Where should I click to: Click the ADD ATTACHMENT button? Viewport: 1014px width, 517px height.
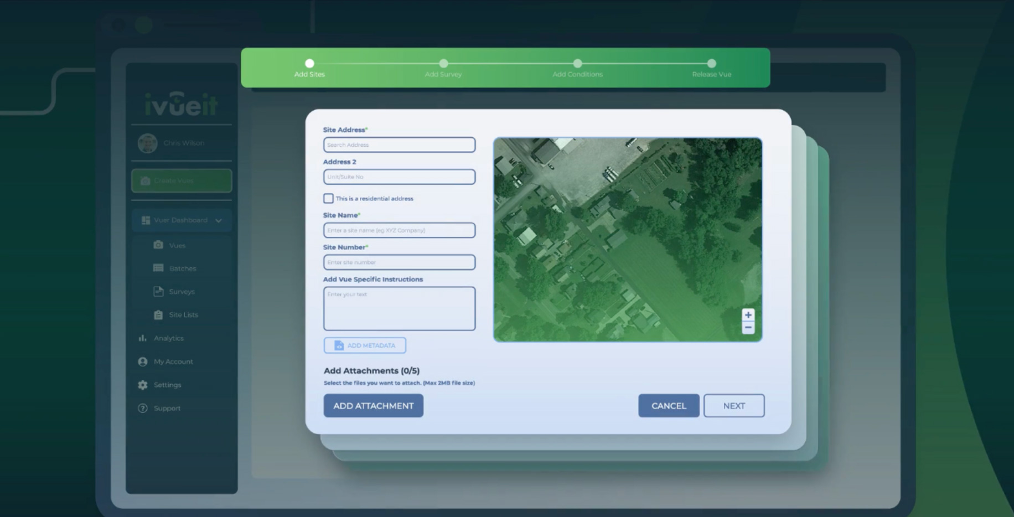pyautogui.click(x=374, y=406)
